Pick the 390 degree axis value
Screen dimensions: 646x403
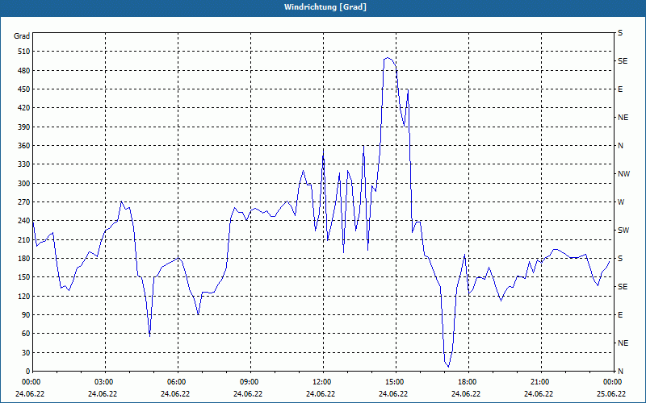(x=25, y=127)
